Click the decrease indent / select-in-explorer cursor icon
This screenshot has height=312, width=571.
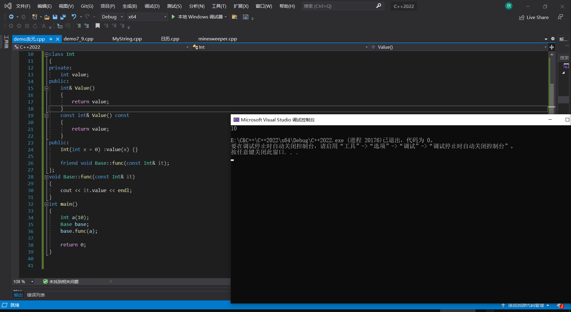60,26
